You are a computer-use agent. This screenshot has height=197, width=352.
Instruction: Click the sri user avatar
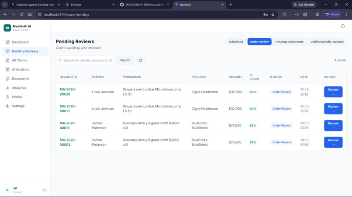7,190
